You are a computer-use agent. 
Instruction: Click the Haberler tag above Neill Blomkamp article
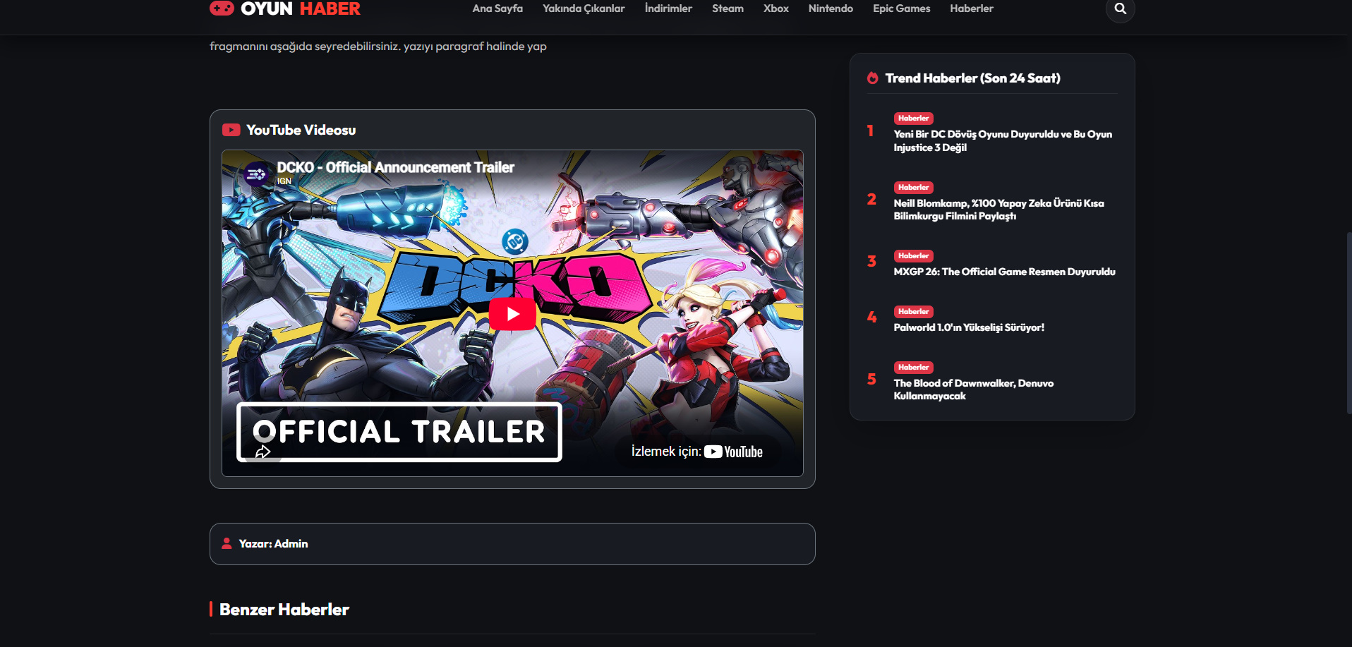point(913,188)
